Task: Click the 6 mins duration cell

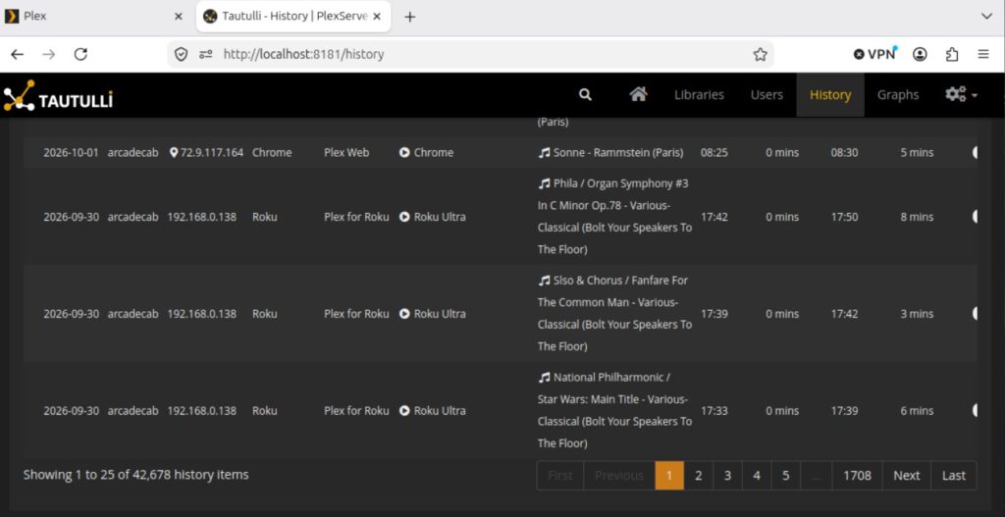Action: [x=917, y=410]
